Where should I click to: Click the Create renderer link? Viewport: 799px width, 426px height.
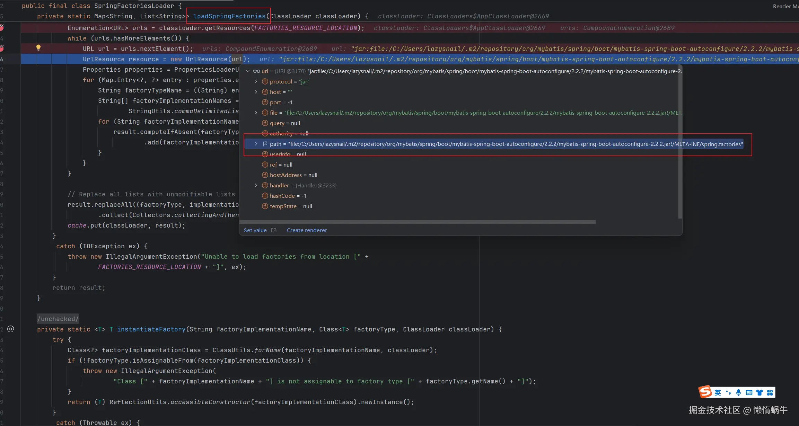pyautogui.click(x=307, y=230)
